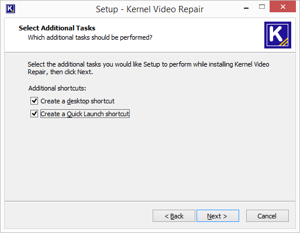Click the large Kernel K logo

pyautogui.click(x=278, y=35)
